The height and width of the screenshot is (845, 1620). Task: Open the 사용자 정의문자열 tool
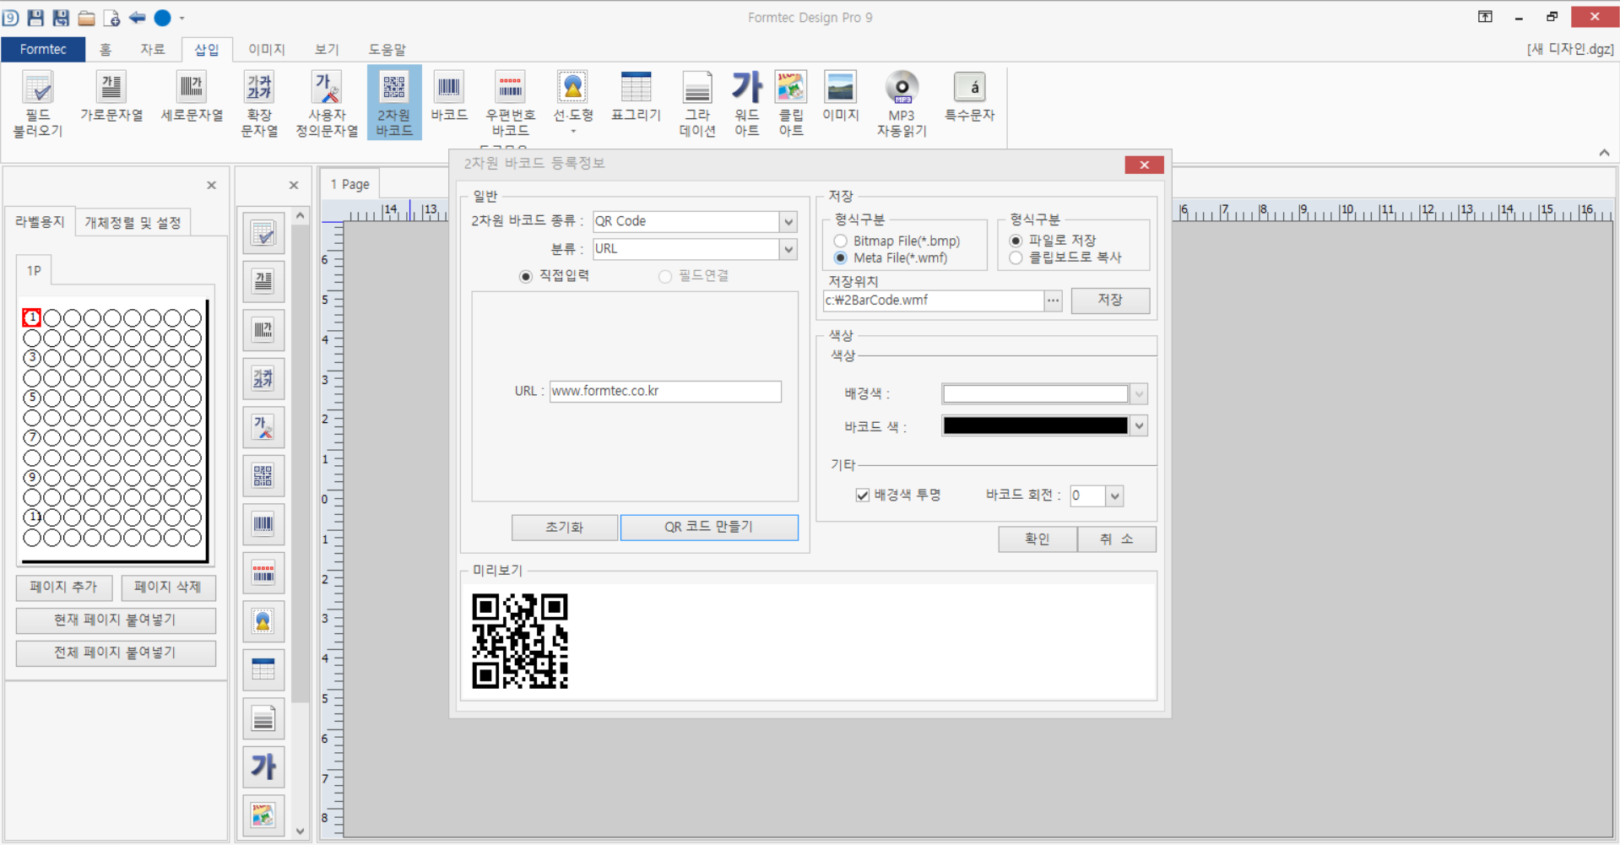(327, 104)
